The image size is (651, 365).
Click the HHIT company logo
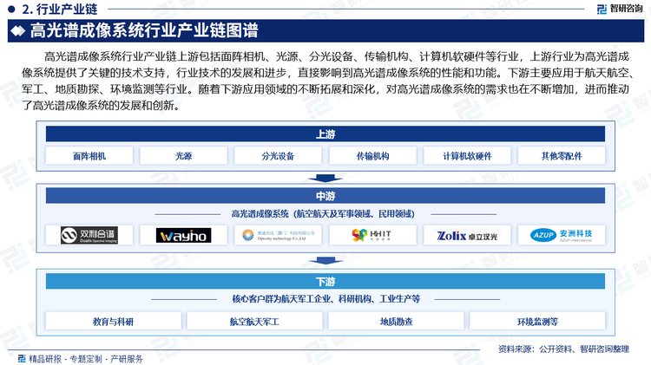372,235
